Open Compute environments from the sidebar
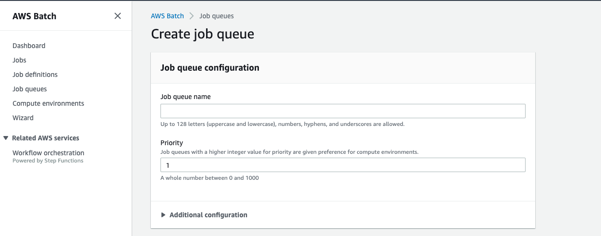 coord(48,103)
